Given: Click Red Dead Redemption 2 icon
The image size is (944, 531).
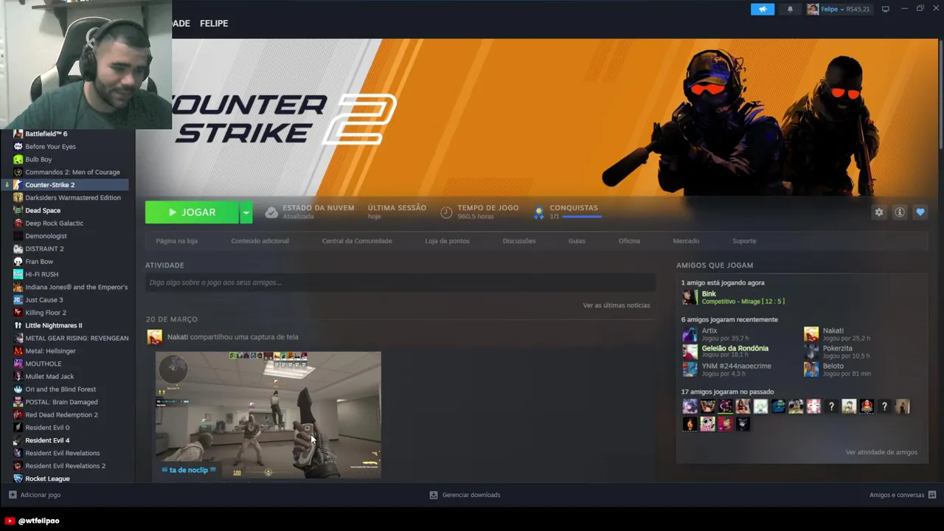Looking at the screenshot, I should click(x=18, y=415).
